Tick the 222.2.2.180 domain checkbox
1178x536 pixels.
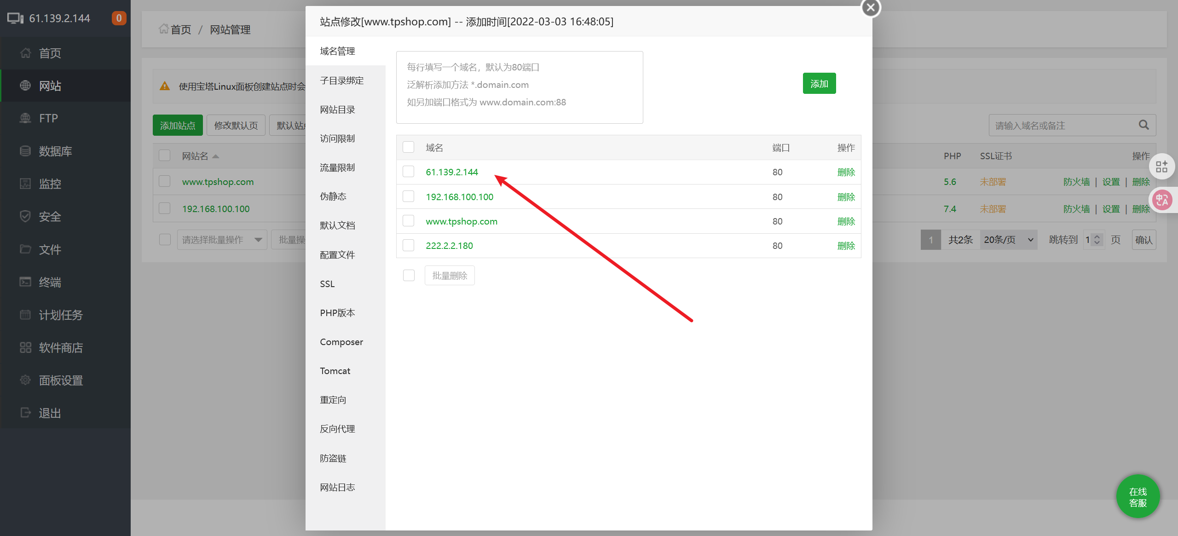[x=408, y=245]
